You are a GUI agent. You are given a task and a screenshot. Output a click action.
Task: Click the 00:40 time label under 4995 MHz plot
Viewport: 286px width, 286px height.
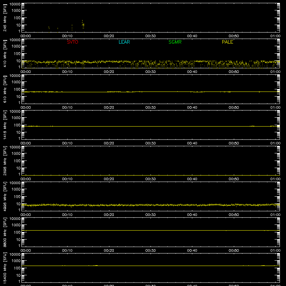point(192,215)
